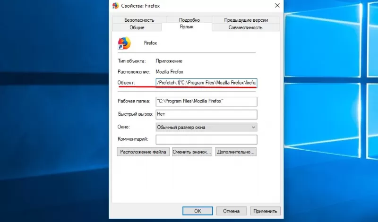
Task: Select the Ярлык tab
Action: click(186, 27)
